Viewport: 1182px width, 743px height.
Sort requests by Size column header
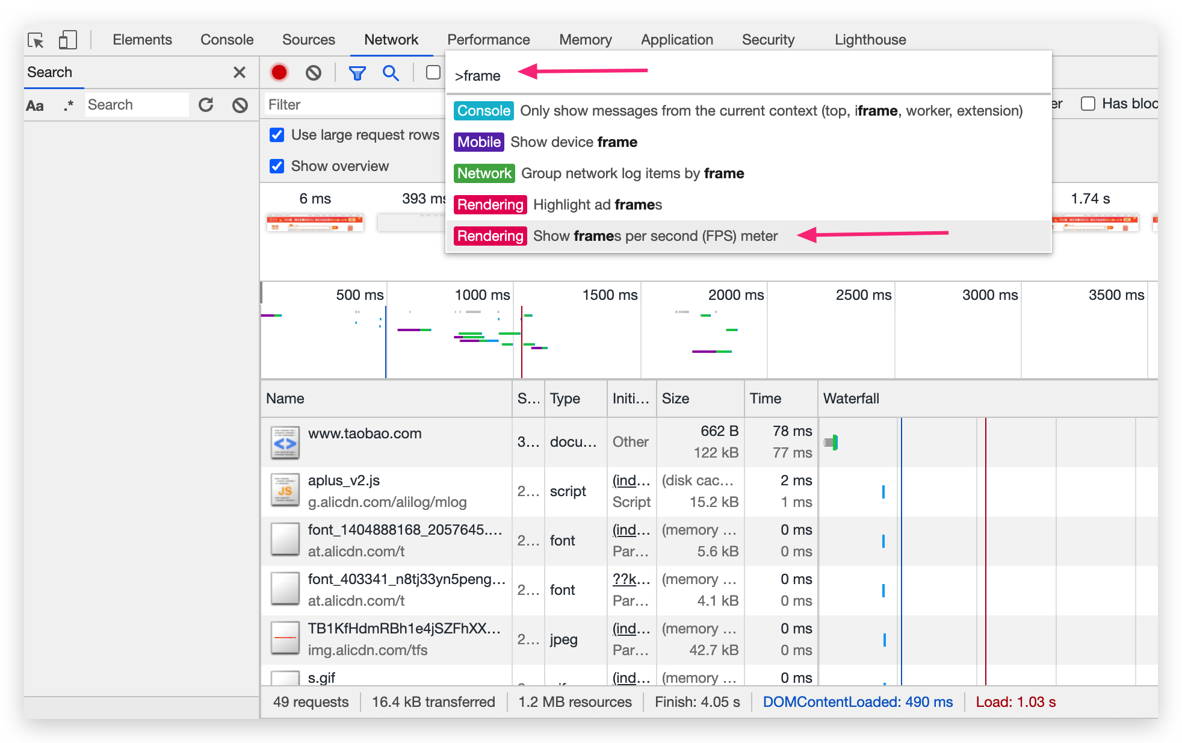coord(675,399)
